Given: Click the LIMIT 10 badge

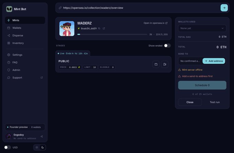Looking at the screenshot, I should [90, 67].
